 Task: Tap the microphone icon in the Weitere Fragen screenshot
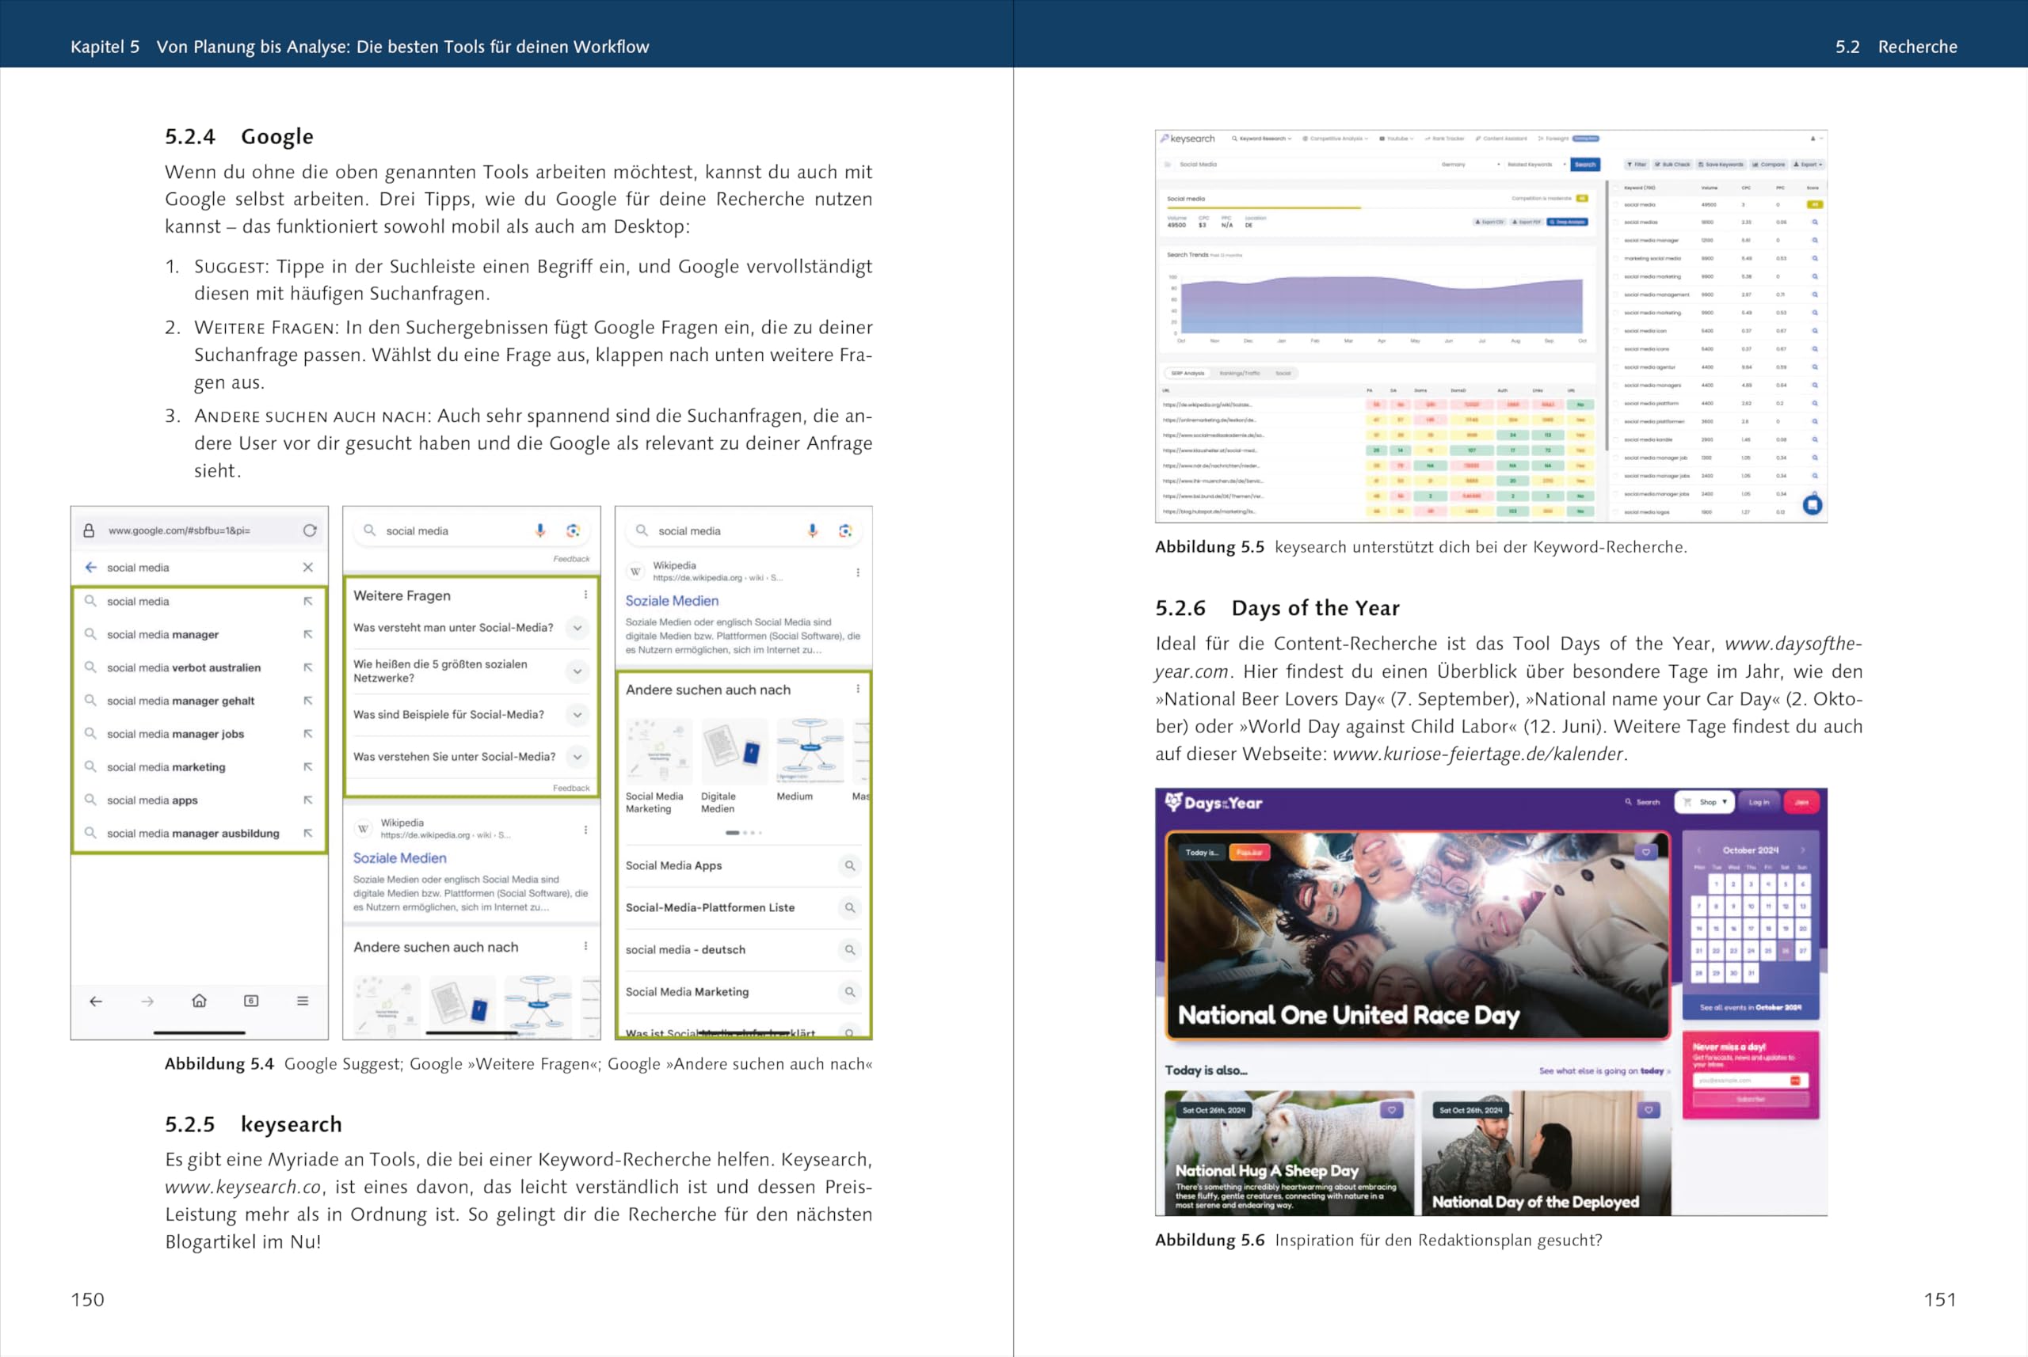540,530
